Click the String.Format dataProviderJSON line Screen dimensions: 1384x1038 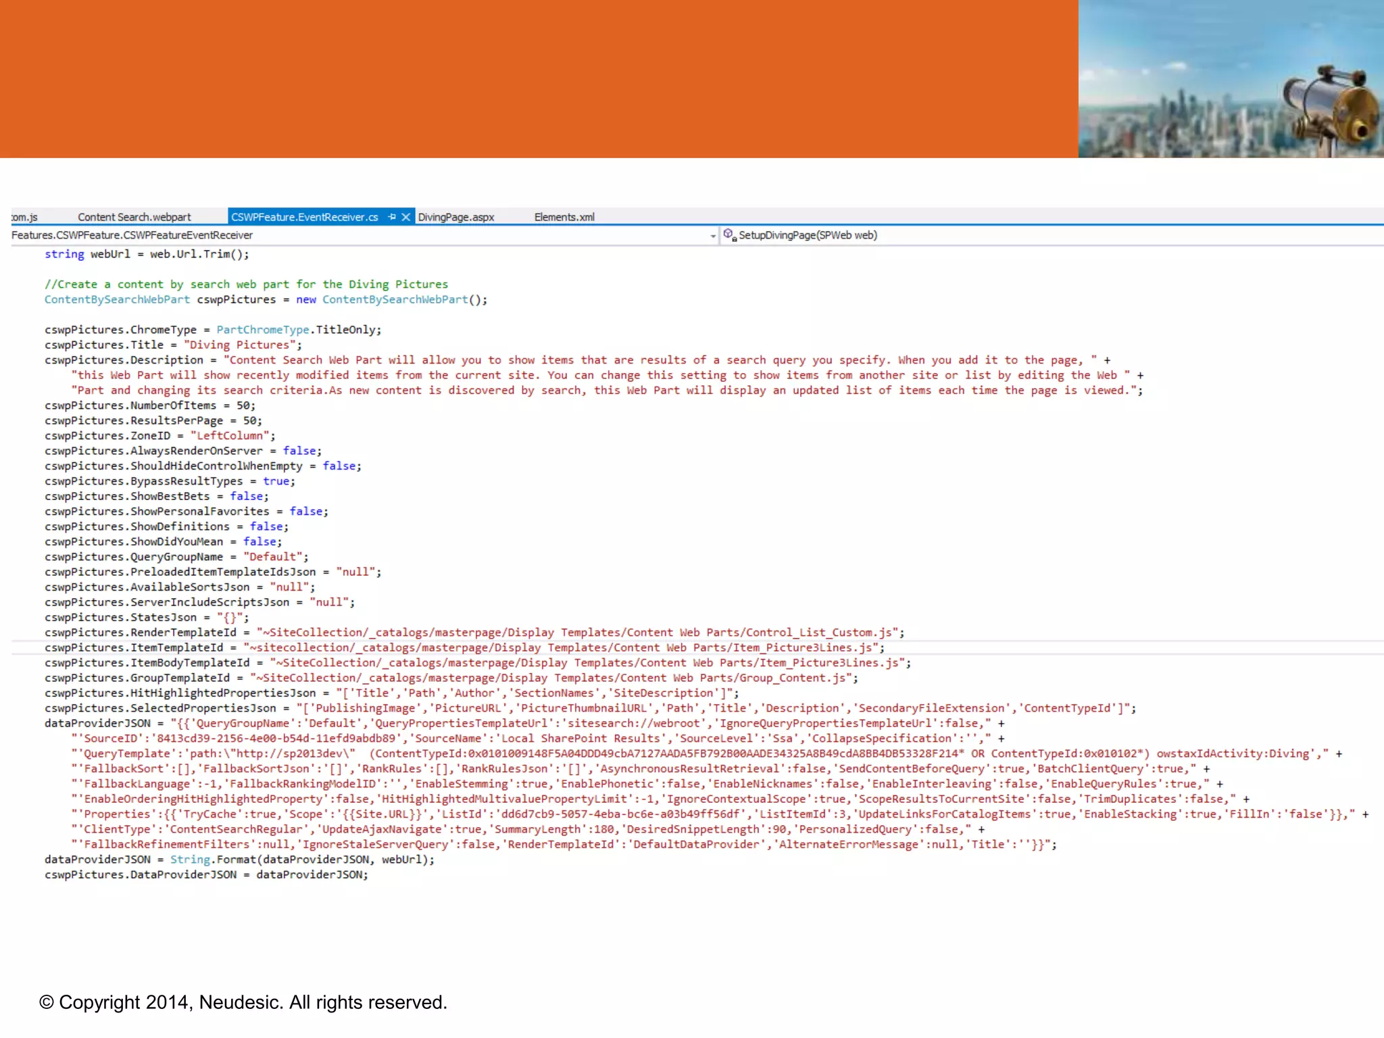coord(239,860)
